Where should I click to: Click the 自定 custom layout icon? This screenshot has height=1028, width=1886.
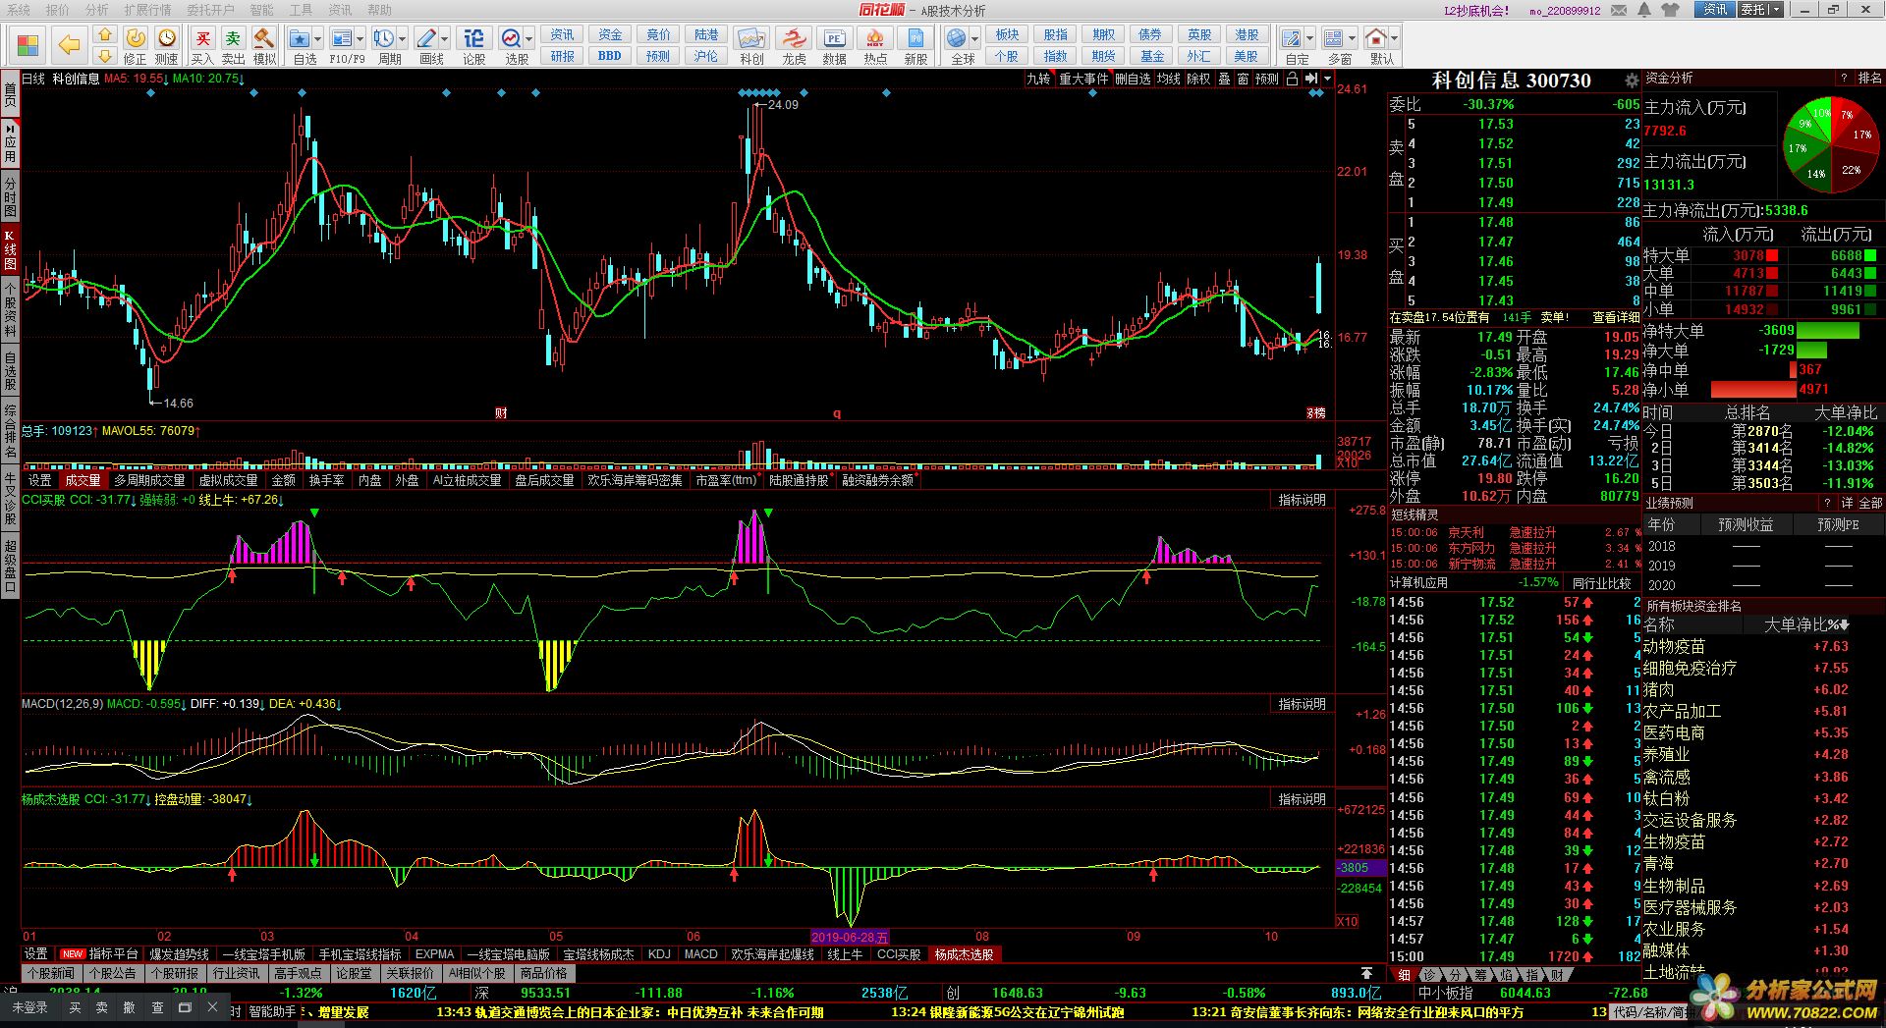[x=1292, y=38]
